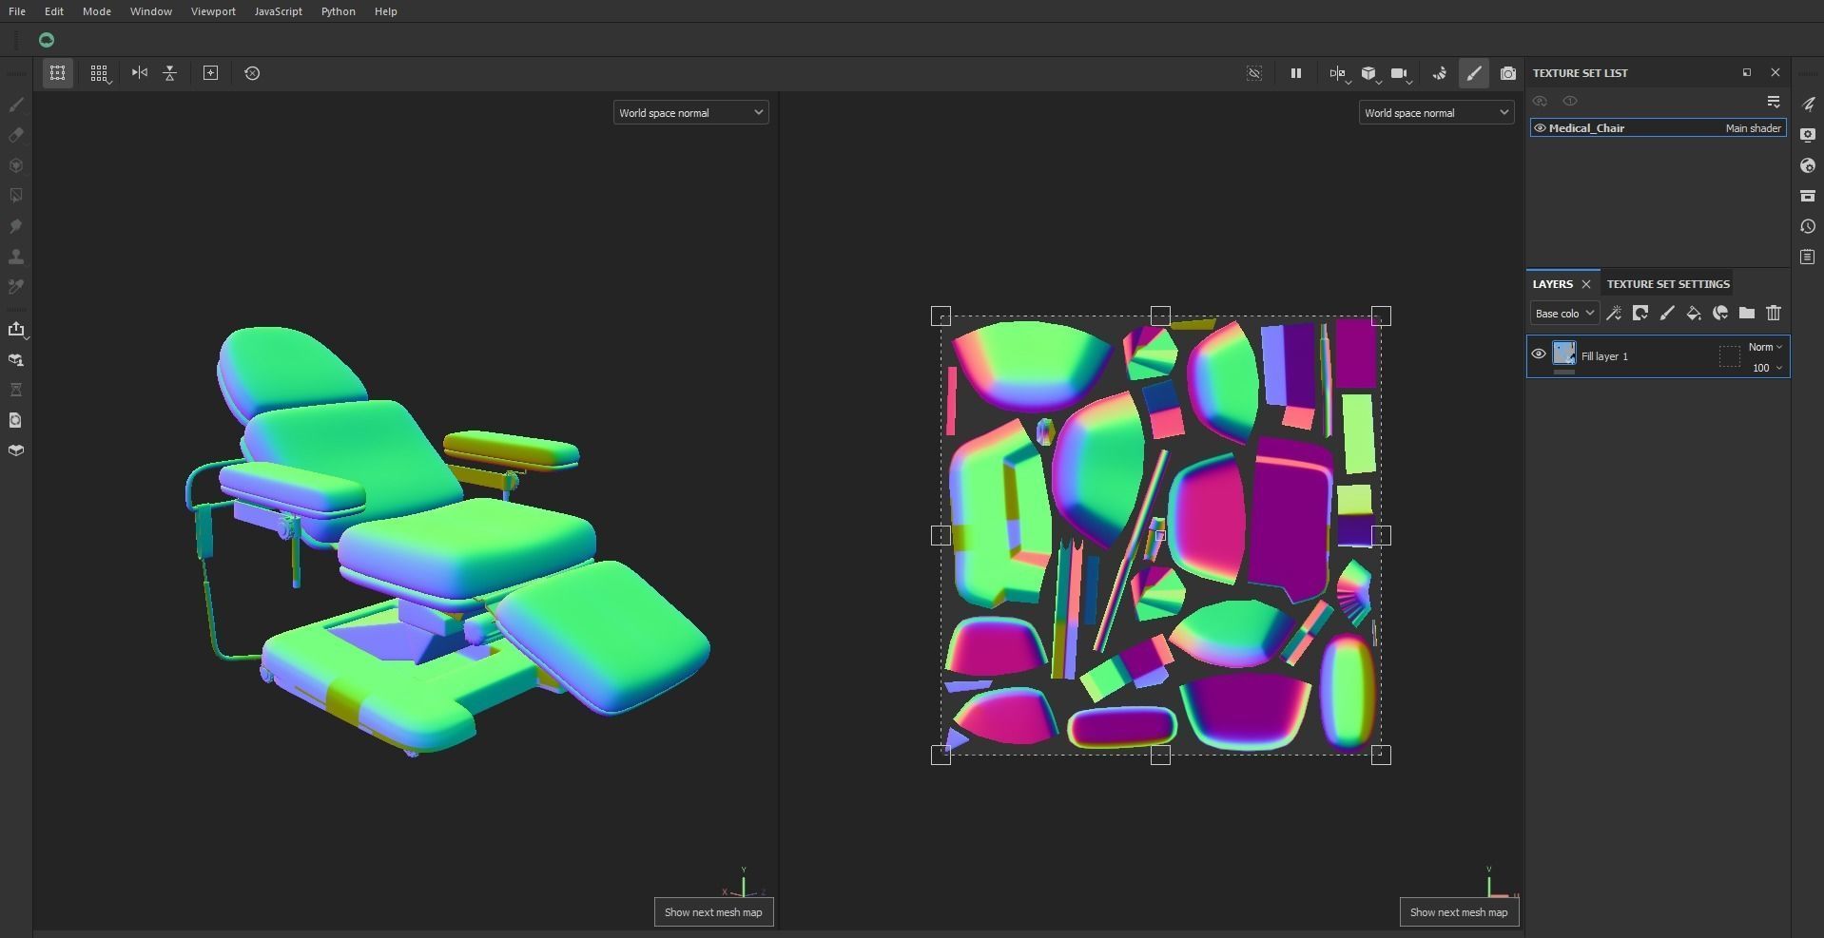The image size is (1824, 938).
Task: Select the Eraser tool
Action: pyautogui.click(x=16, y=135)
